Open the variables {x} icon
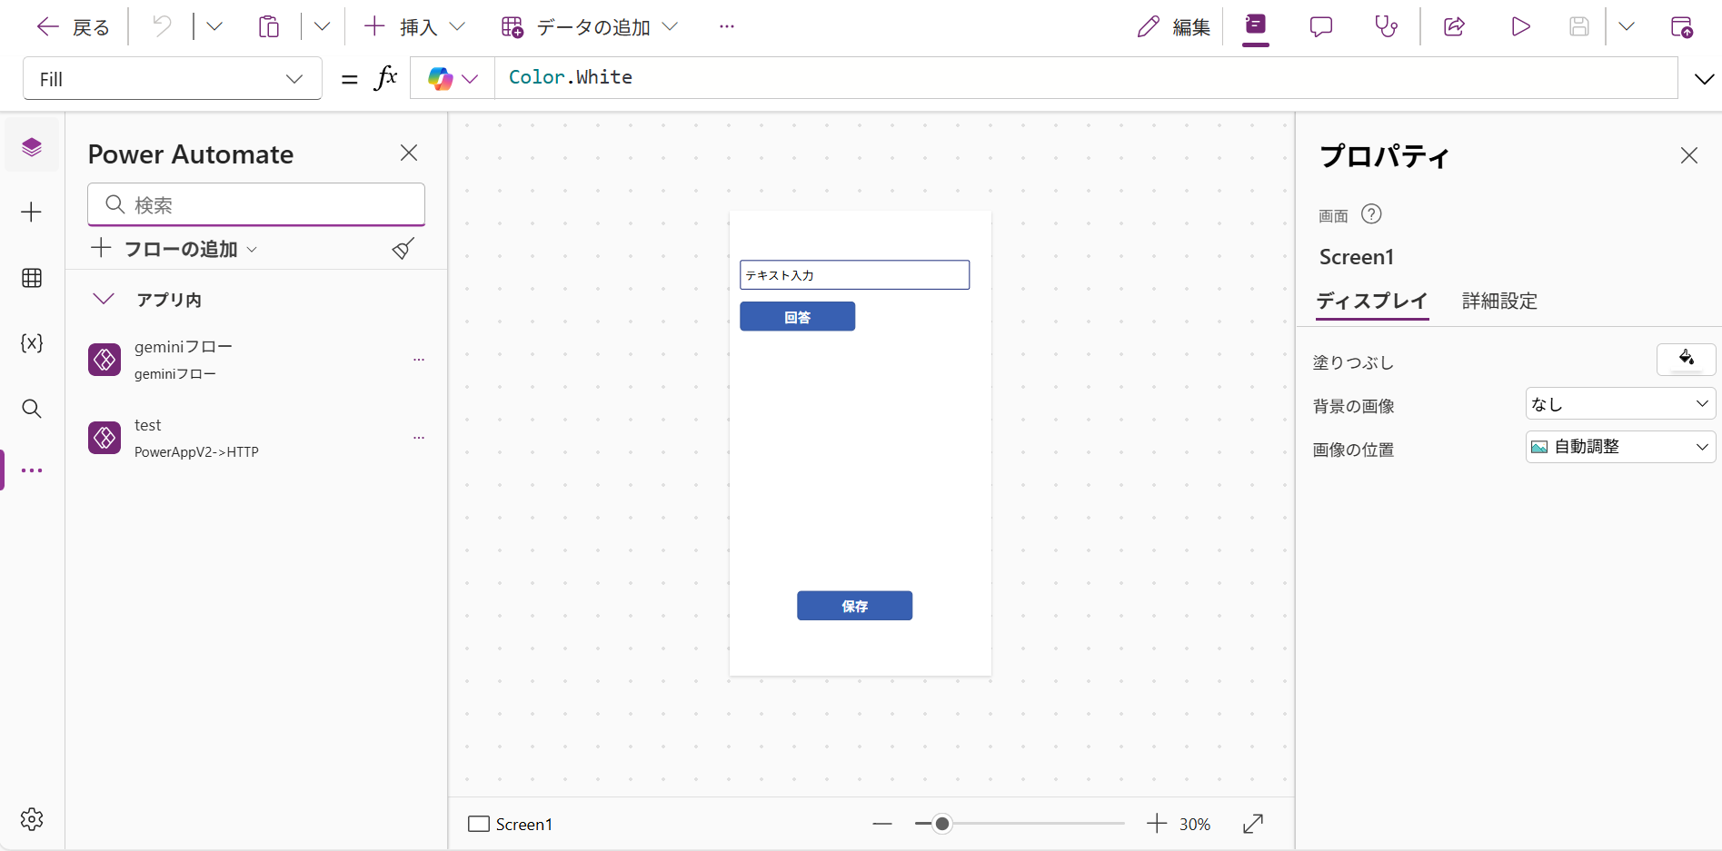The width and height of the screenshot is (1722, 851). pyautogui.click(x=32, y=343)
